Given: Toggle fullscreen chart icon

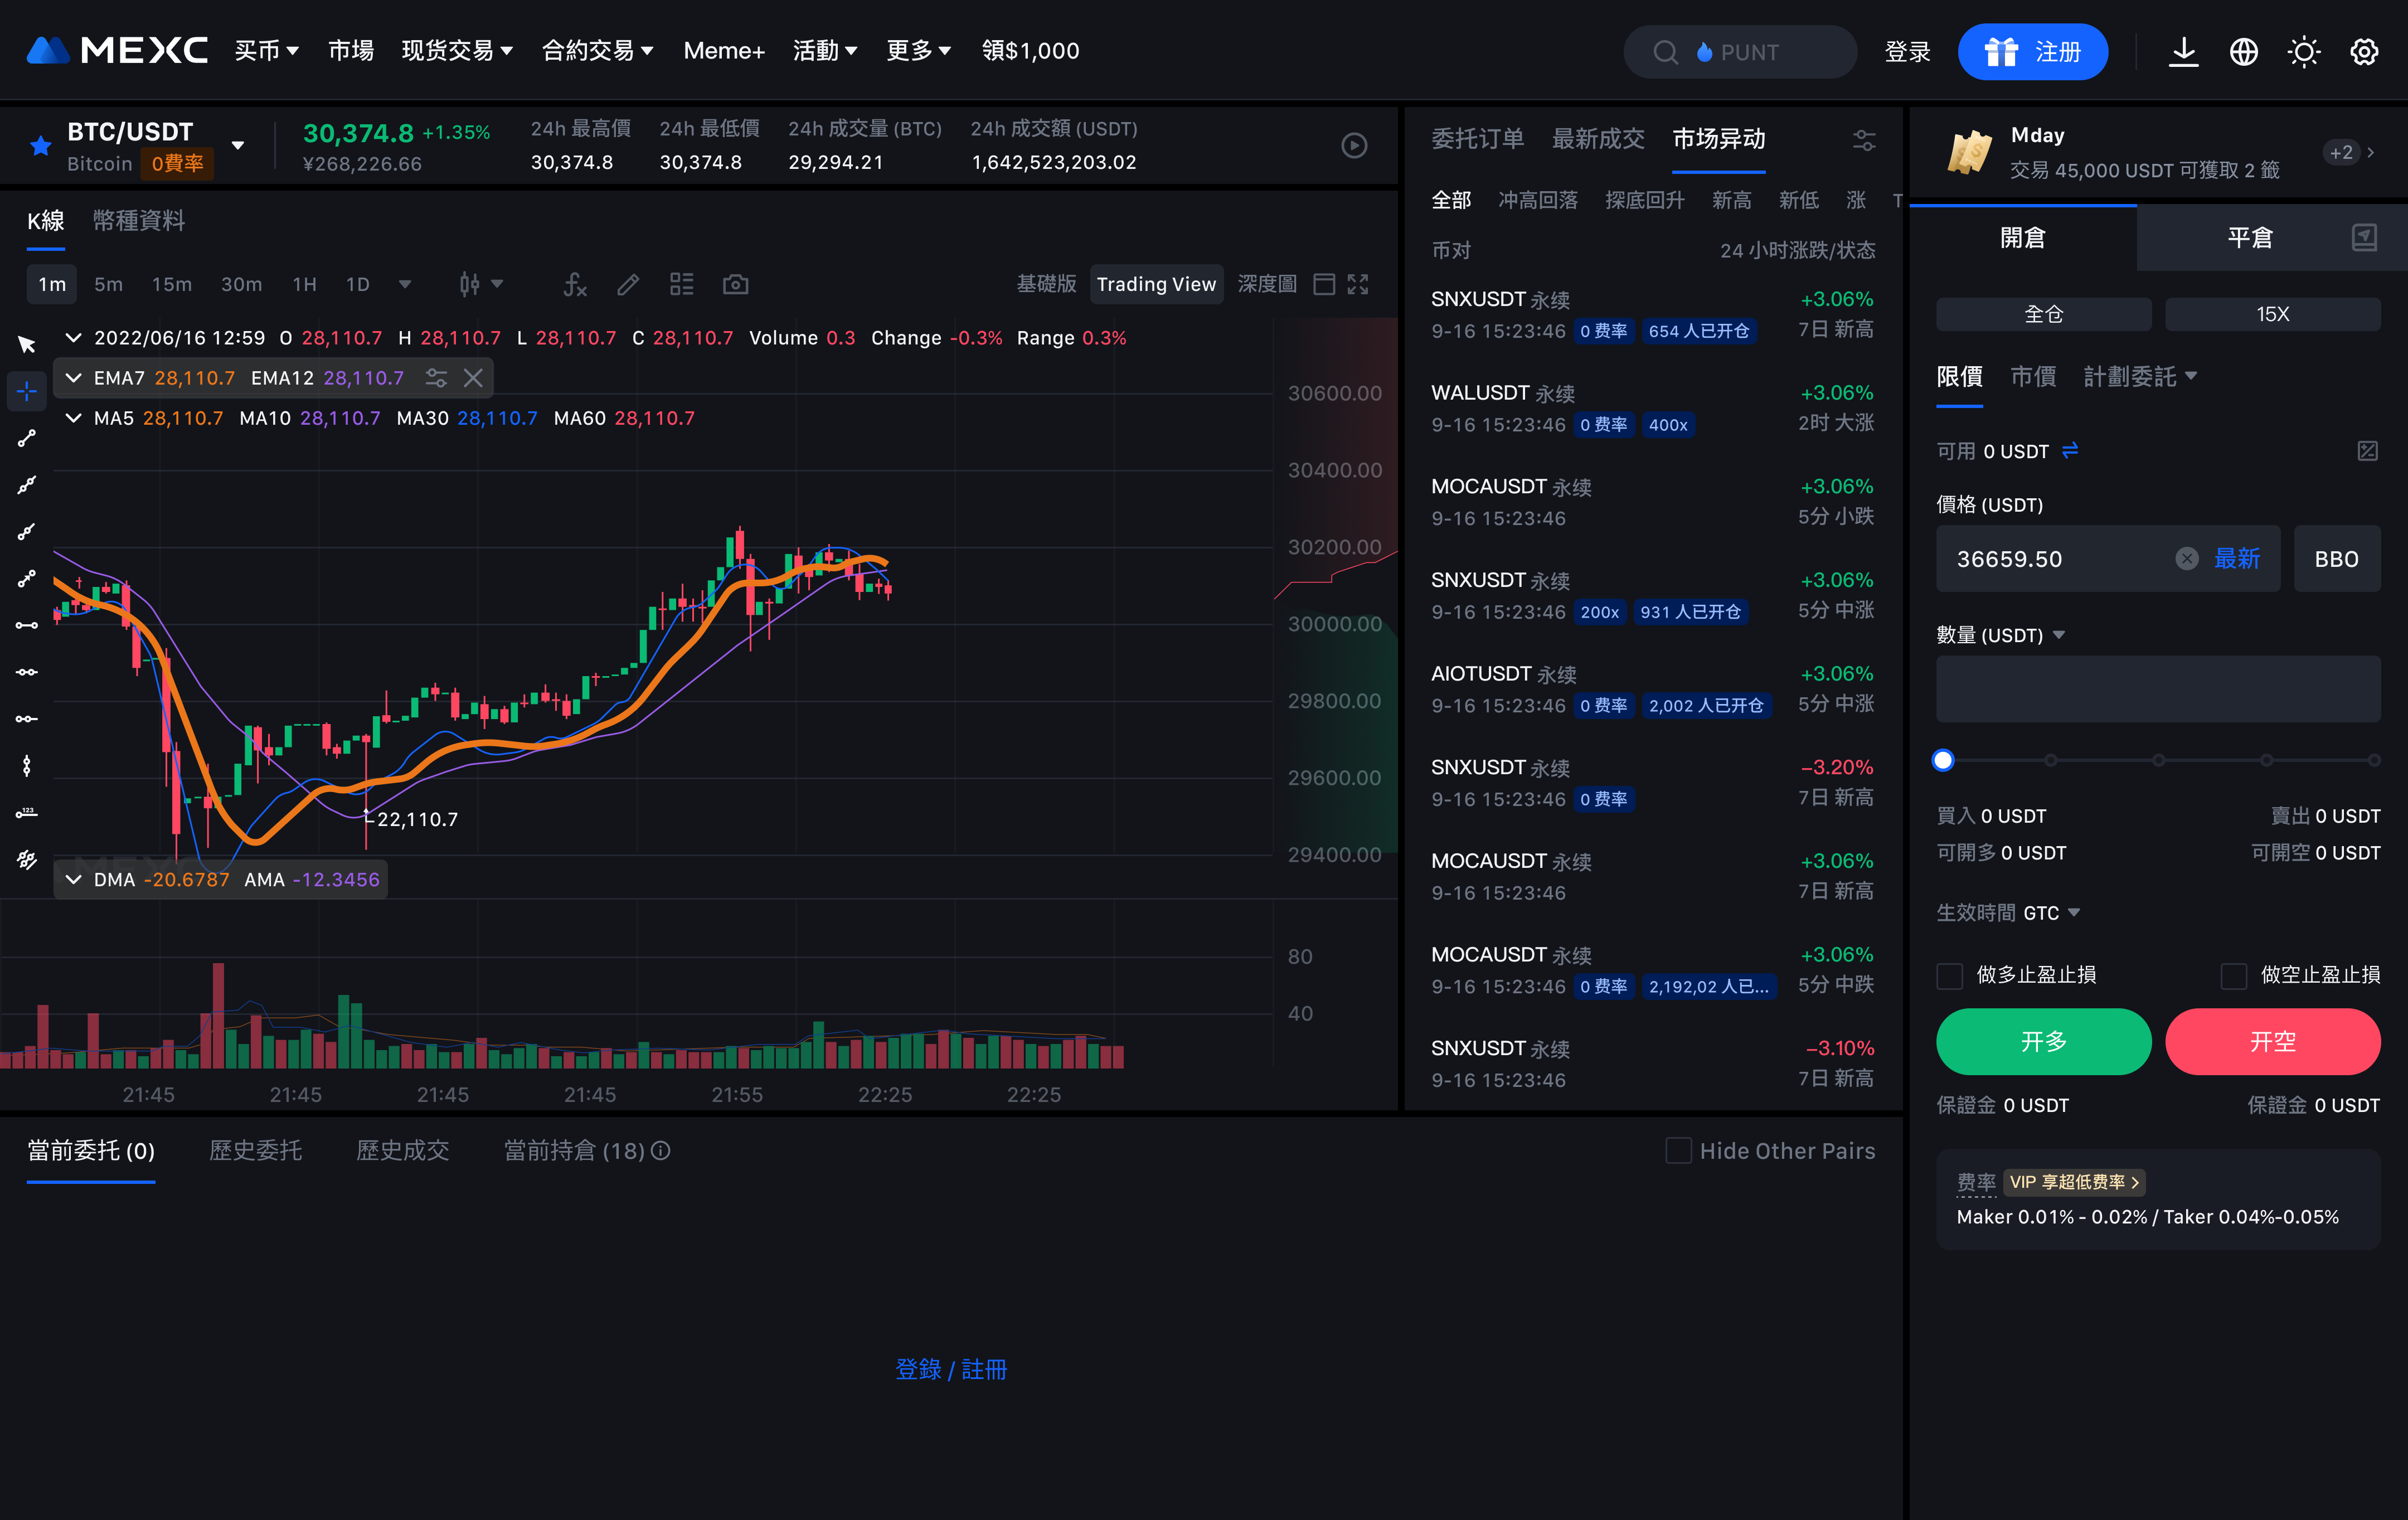Looking at the screenshot, I should pos(1358,285).
